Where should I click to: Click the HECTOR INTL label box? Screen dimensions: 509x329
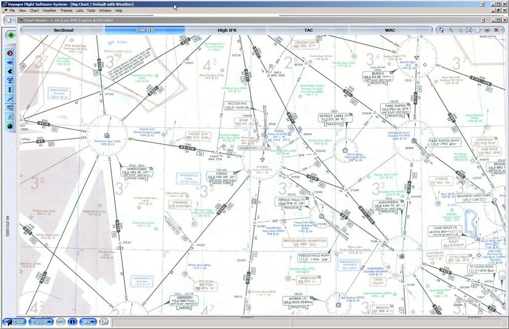pyautogui.click(x=238, y=106)
